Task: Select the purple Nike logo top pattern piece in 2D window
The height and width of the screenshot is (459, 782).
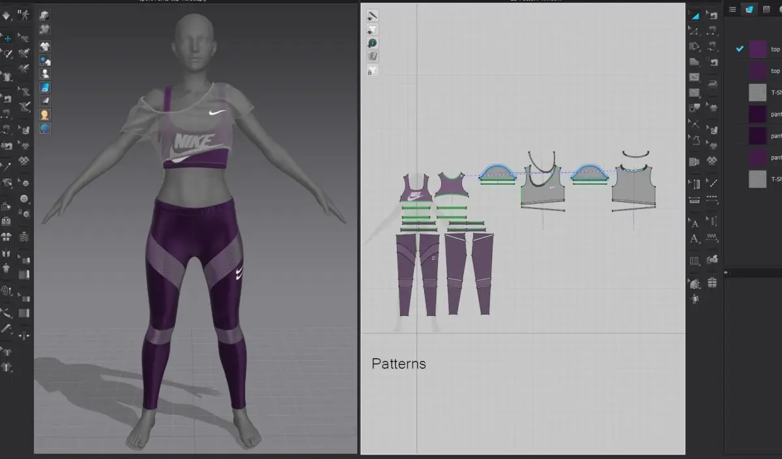Action: [x=415, y=188]
